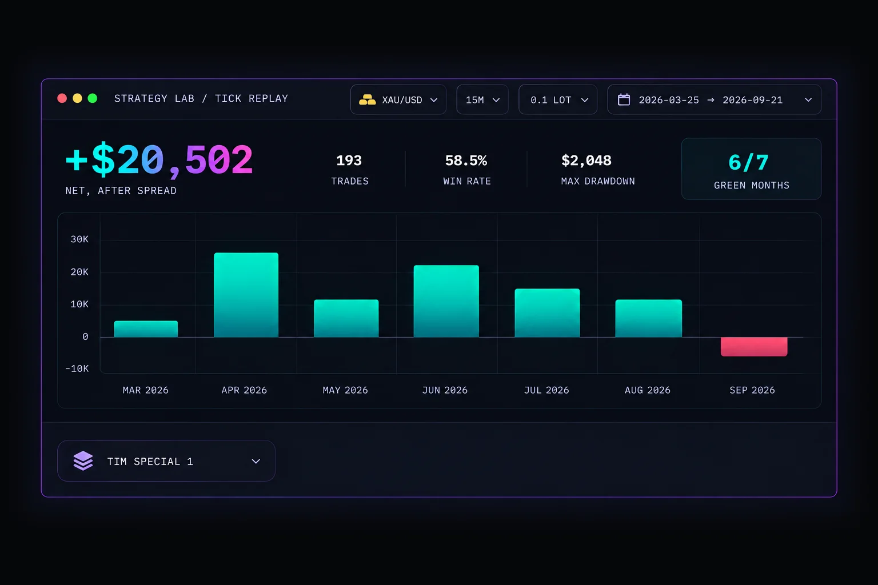This screenshot has width=878, height=585.
Task: Select the AUG 2026 profit bar
Action: (648, 318)
